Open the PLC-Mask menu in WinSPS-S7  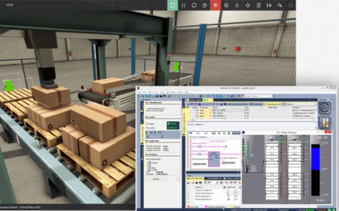pyautogui.click(x=171, y=92)
